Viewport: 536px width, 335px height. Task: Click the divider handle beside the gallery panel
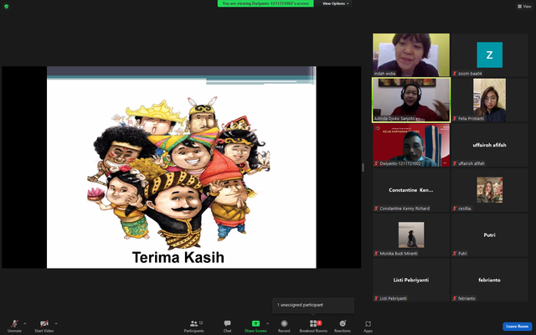click(x=363, y=167)
